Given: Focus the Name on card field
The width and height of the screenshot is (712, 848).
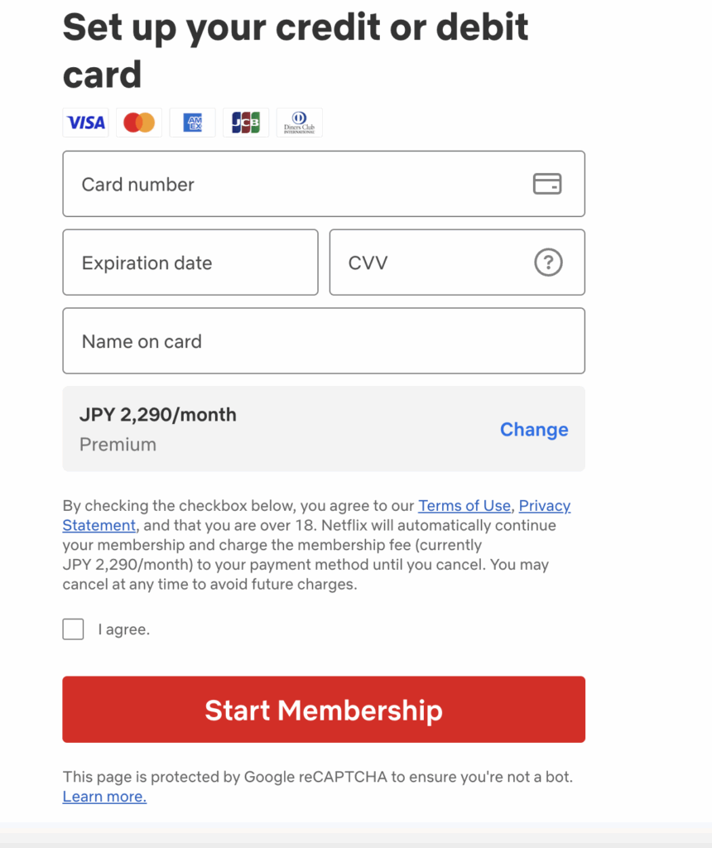Looking at the screenshot, I should [323, 341].
